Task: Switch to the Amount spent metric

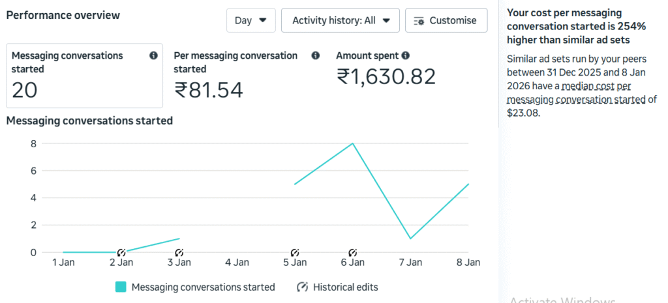Action: tap(386, 76)
